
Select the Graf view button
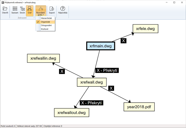point(29,9)
